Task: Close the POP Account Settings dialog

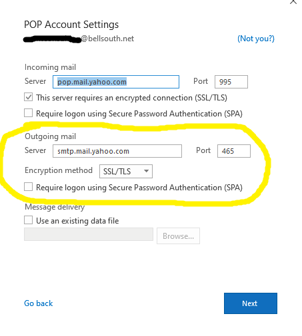Action: [x=293, y=2]
